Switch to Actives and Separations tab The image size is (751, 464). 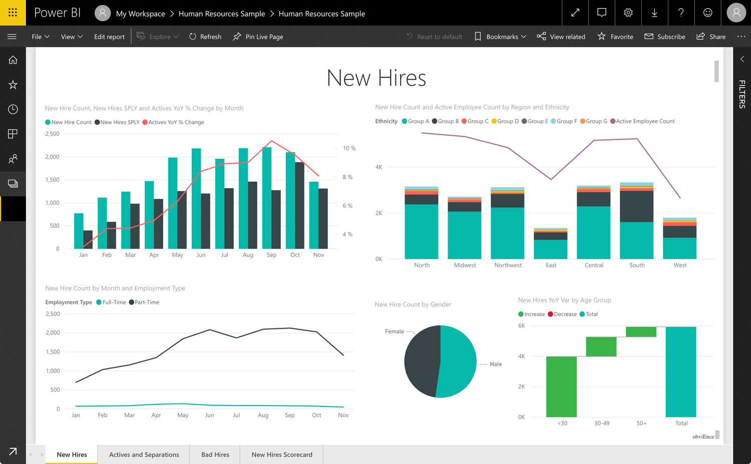click(144, 454)
